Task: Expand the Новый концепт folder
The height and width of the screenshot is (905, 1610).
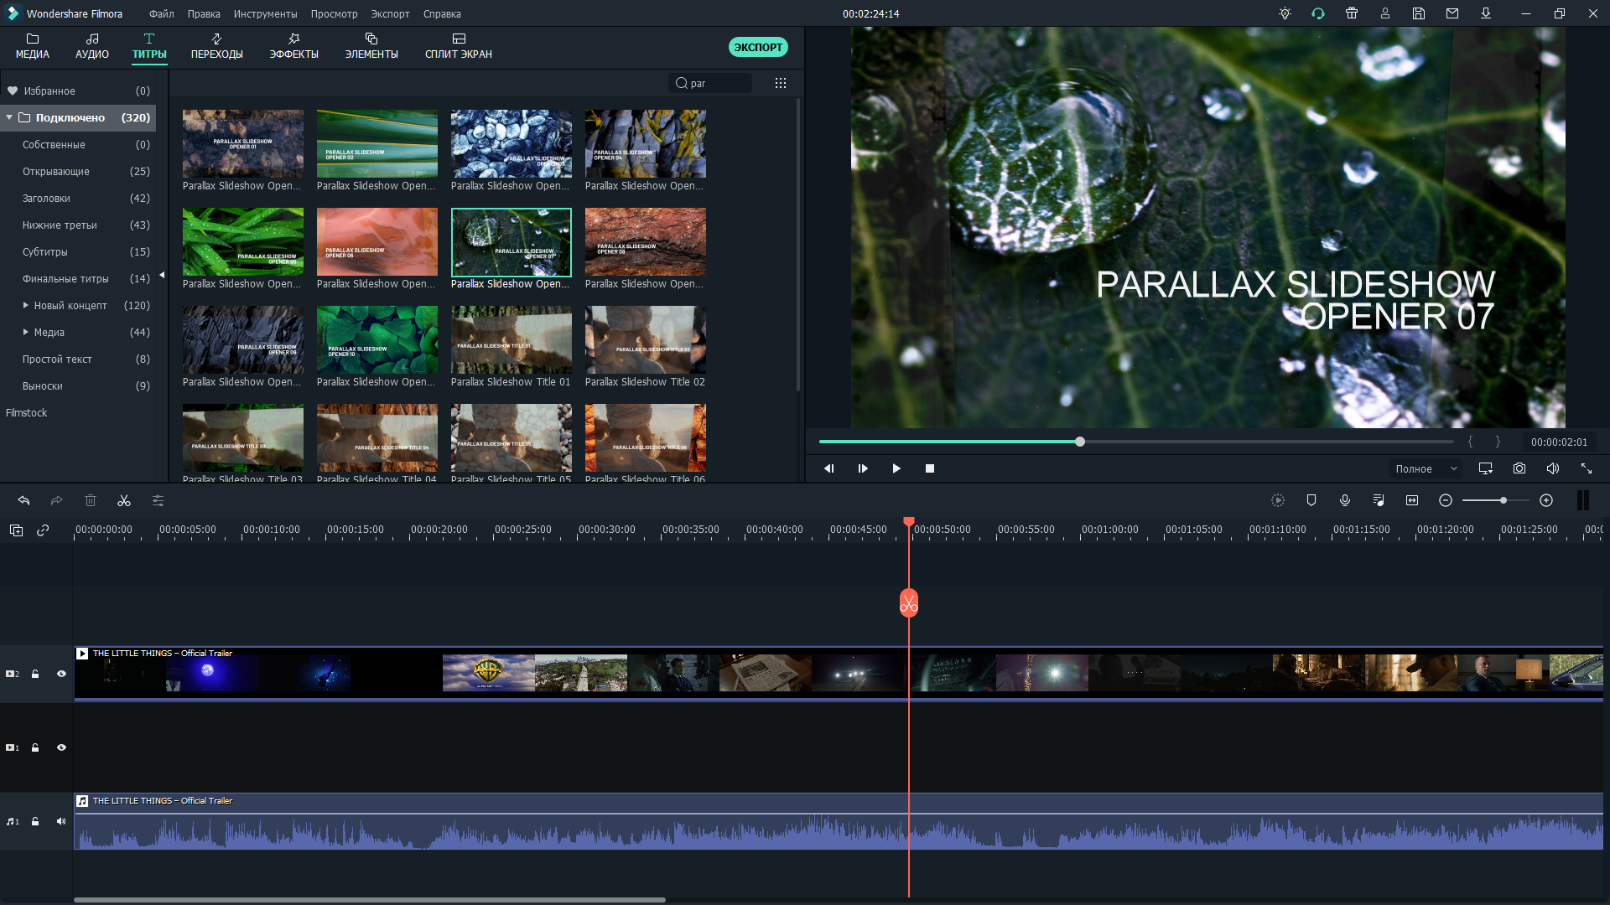Action: coord(26,306)
